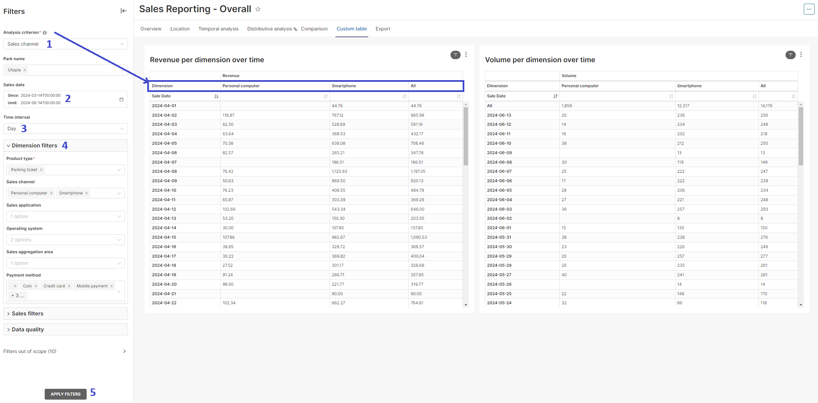Remove the Utopia park chip
Viewport: 818px width, 403px height.
pos(25,70)
